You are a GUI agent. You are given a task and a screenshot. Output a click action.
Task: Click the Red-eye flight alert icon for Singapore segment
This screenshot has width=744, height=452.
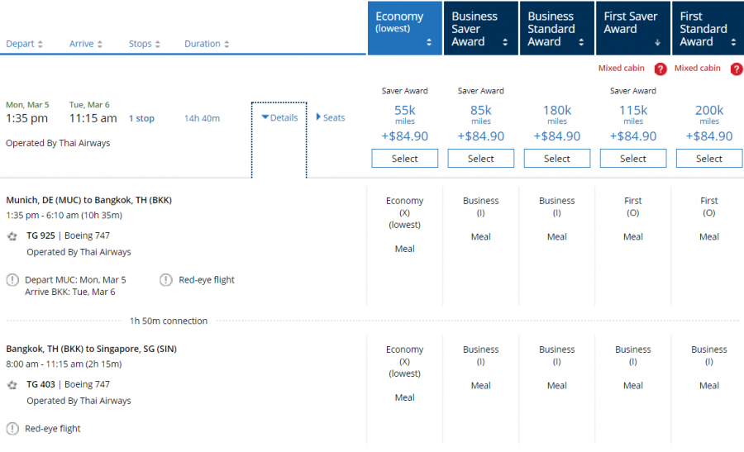12,429
